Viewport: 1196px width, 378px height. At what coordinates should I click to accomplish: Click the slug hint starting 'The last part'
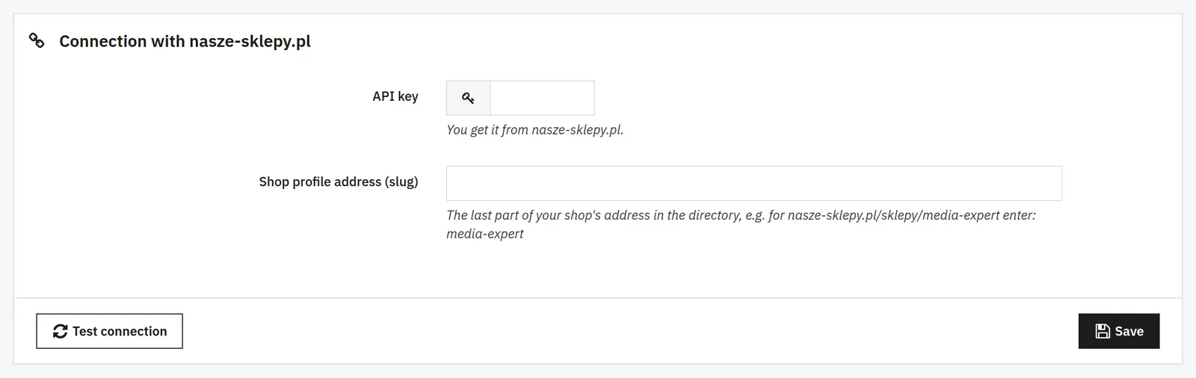(741, 224)
